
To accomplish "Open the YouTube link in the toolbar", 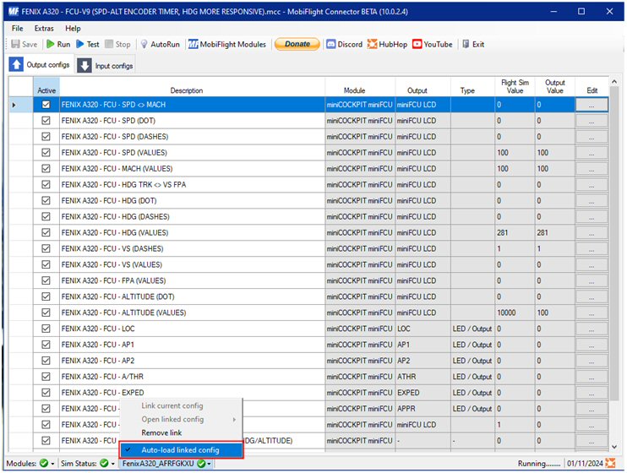I will point(433,44).
